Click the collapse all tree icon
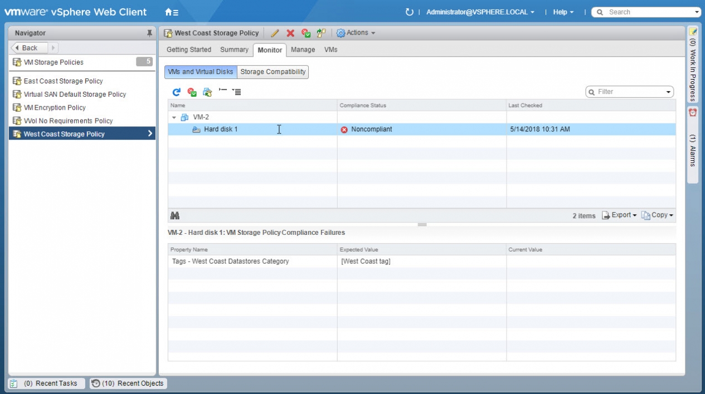Image resolution: width=705 pixels, height=394 pixels. point(223,91)
